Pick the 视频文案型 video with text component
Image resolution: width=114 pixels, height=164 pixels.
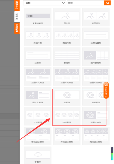click(96, 116)
